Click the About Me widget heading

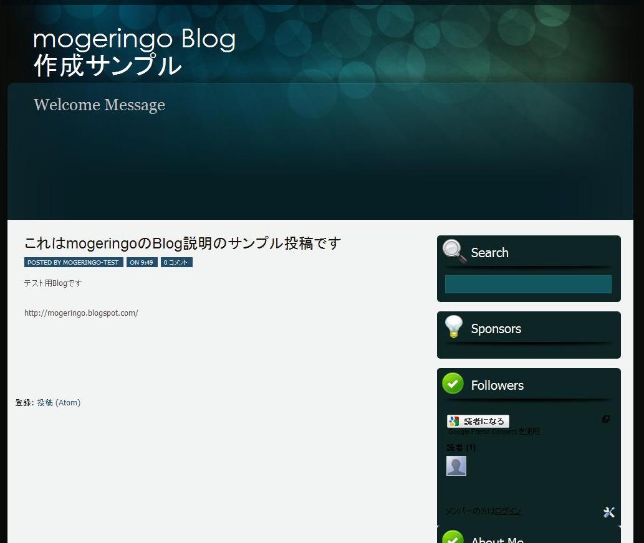point(497,540)
